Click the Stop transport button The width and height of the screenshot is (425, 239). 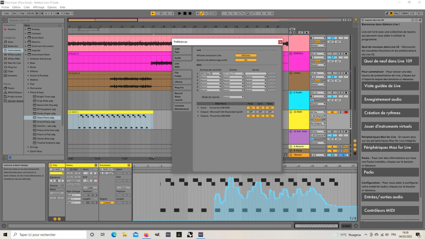pyautogui.click(x=185, y=13)
